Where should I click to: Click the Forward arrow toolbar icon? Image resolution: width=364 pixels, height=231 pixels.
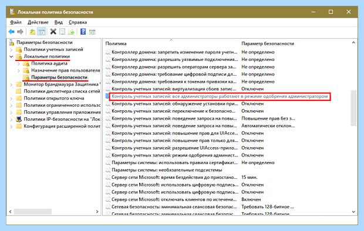pos(21,32)
